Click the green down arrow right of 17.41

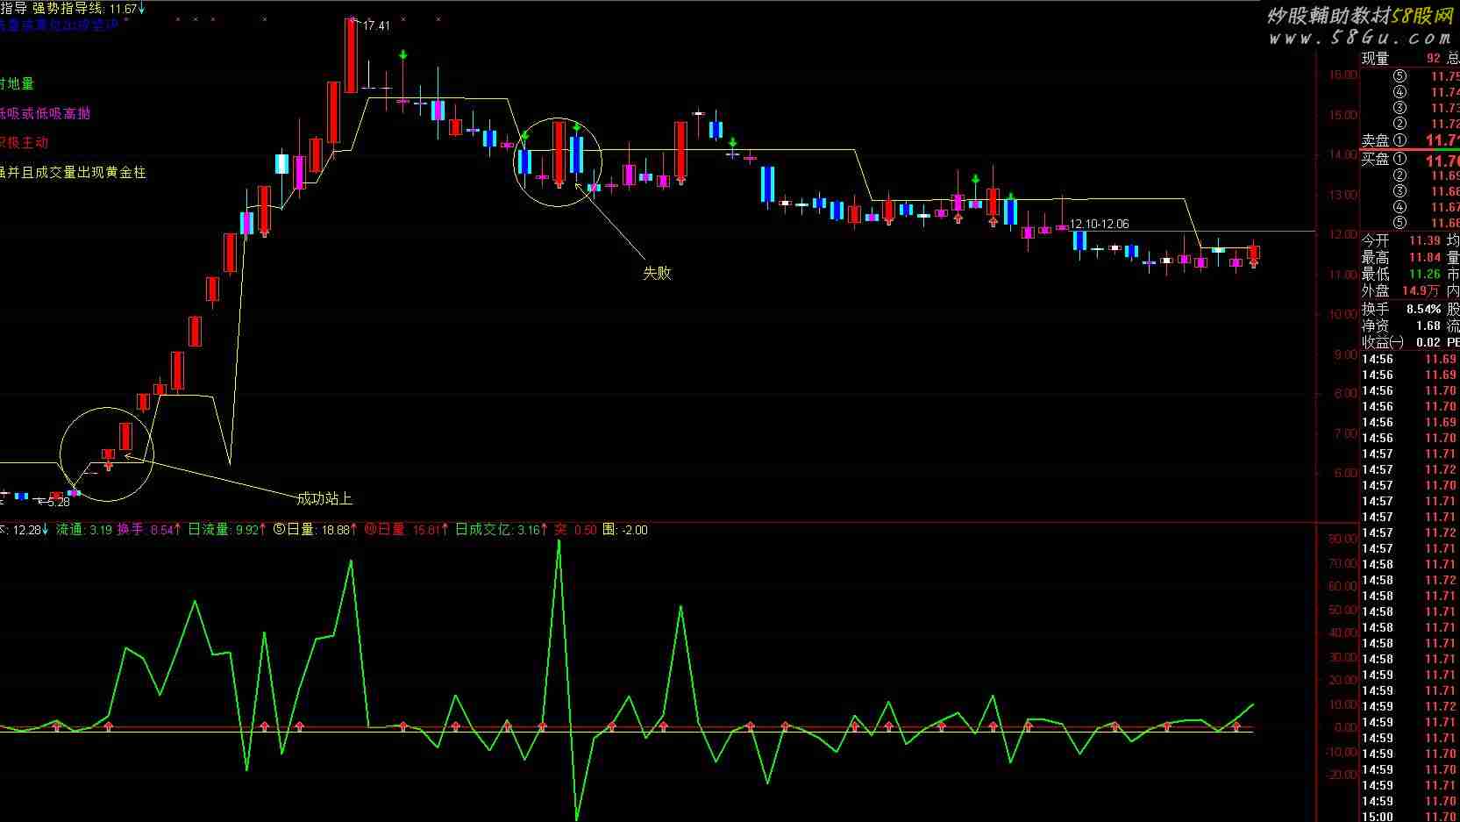pos(402,55)
